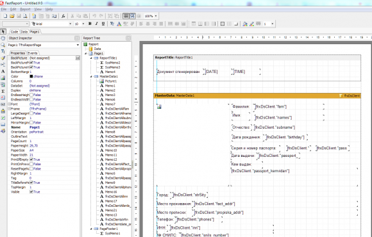Switch to the Properties tab
Image resolution: width=372 pixels, height=237 pixels.
click(18, 53)
